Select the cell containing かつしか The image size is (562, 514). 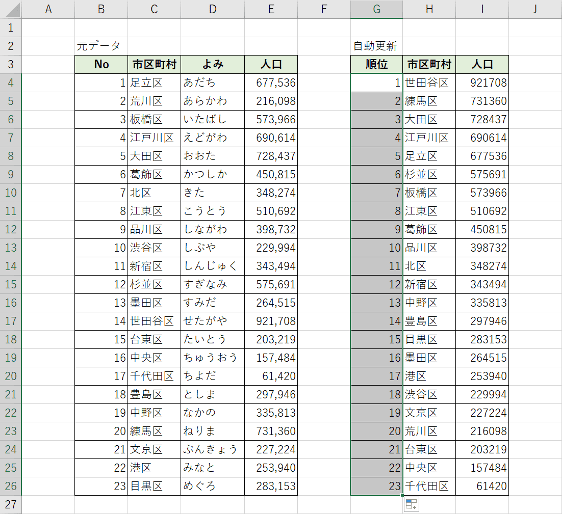tap(213, 174)
